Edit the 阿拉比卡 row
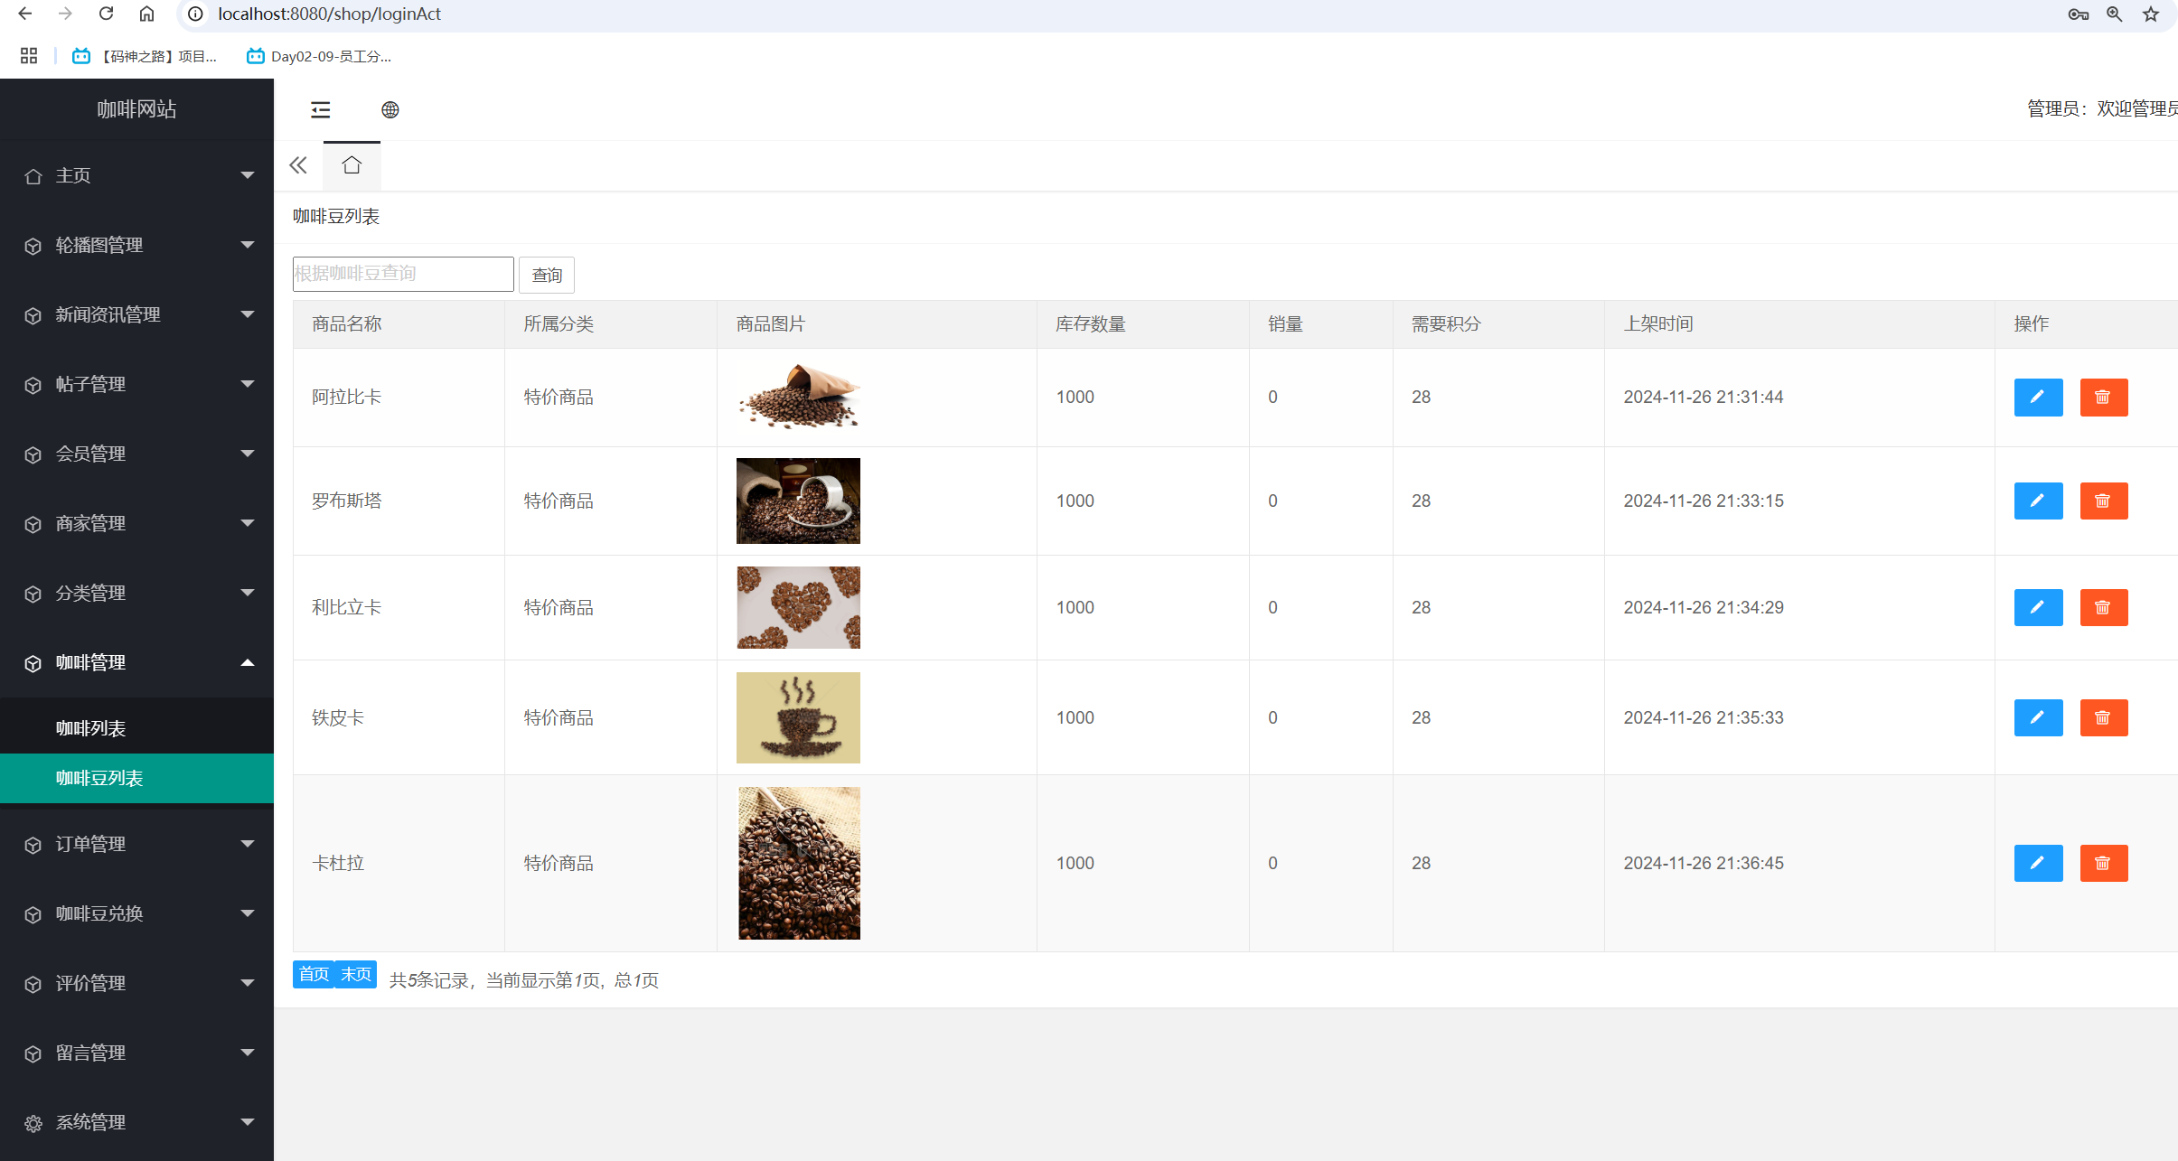Viewport: 2178px width, 1161px height. click(2038, 398)
